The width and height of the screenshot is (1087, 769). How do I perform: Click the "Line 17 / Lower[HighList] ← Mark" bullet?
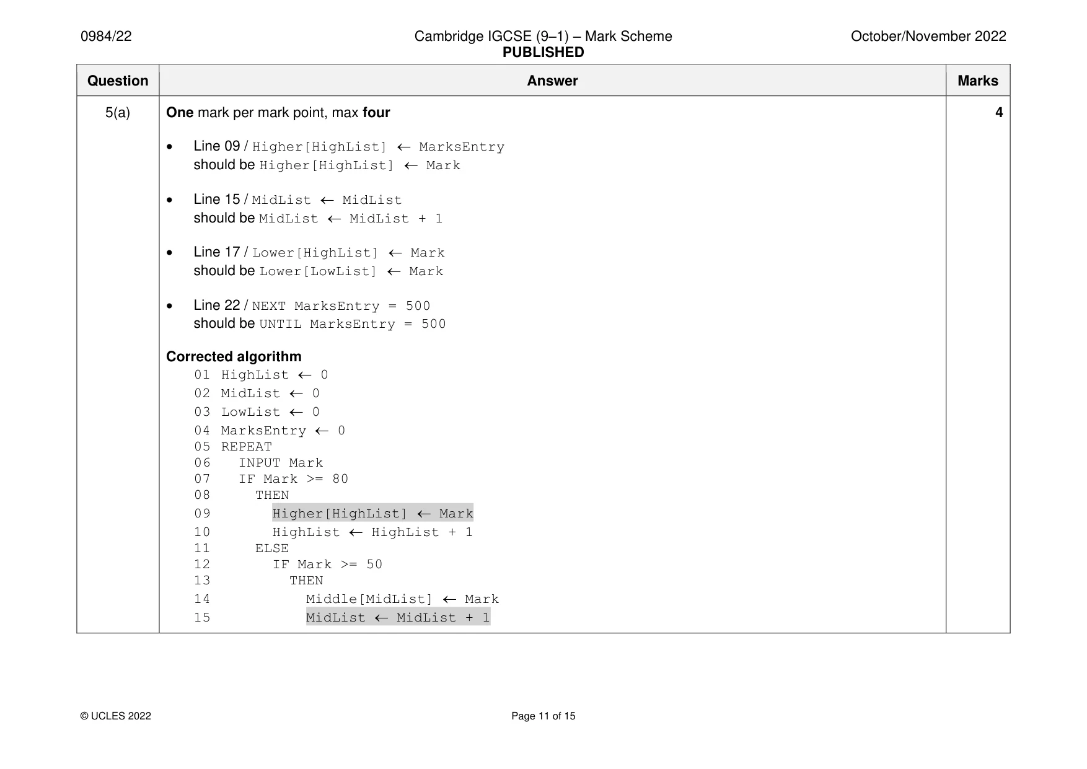(319, 252)
